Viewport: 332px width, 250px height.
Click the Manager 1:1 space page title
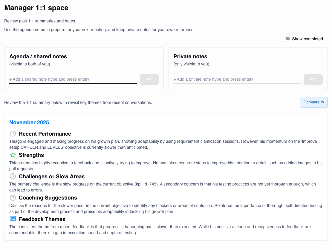[x=36, y=8]
